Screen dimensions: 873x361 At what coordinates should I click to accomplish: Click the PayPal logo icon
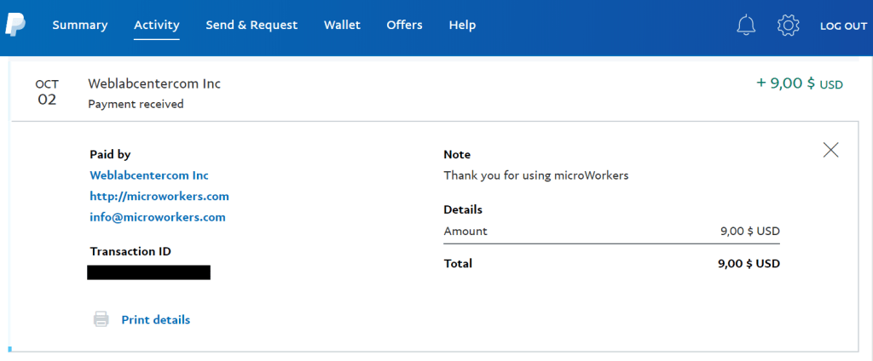coord(15,25)
